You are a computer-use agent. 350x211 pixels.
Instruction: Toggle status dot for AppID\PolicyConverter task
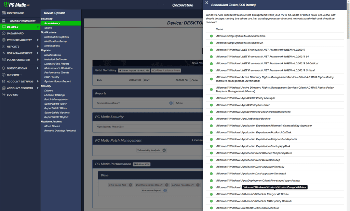pyautogui.click(x=211, y=105)
